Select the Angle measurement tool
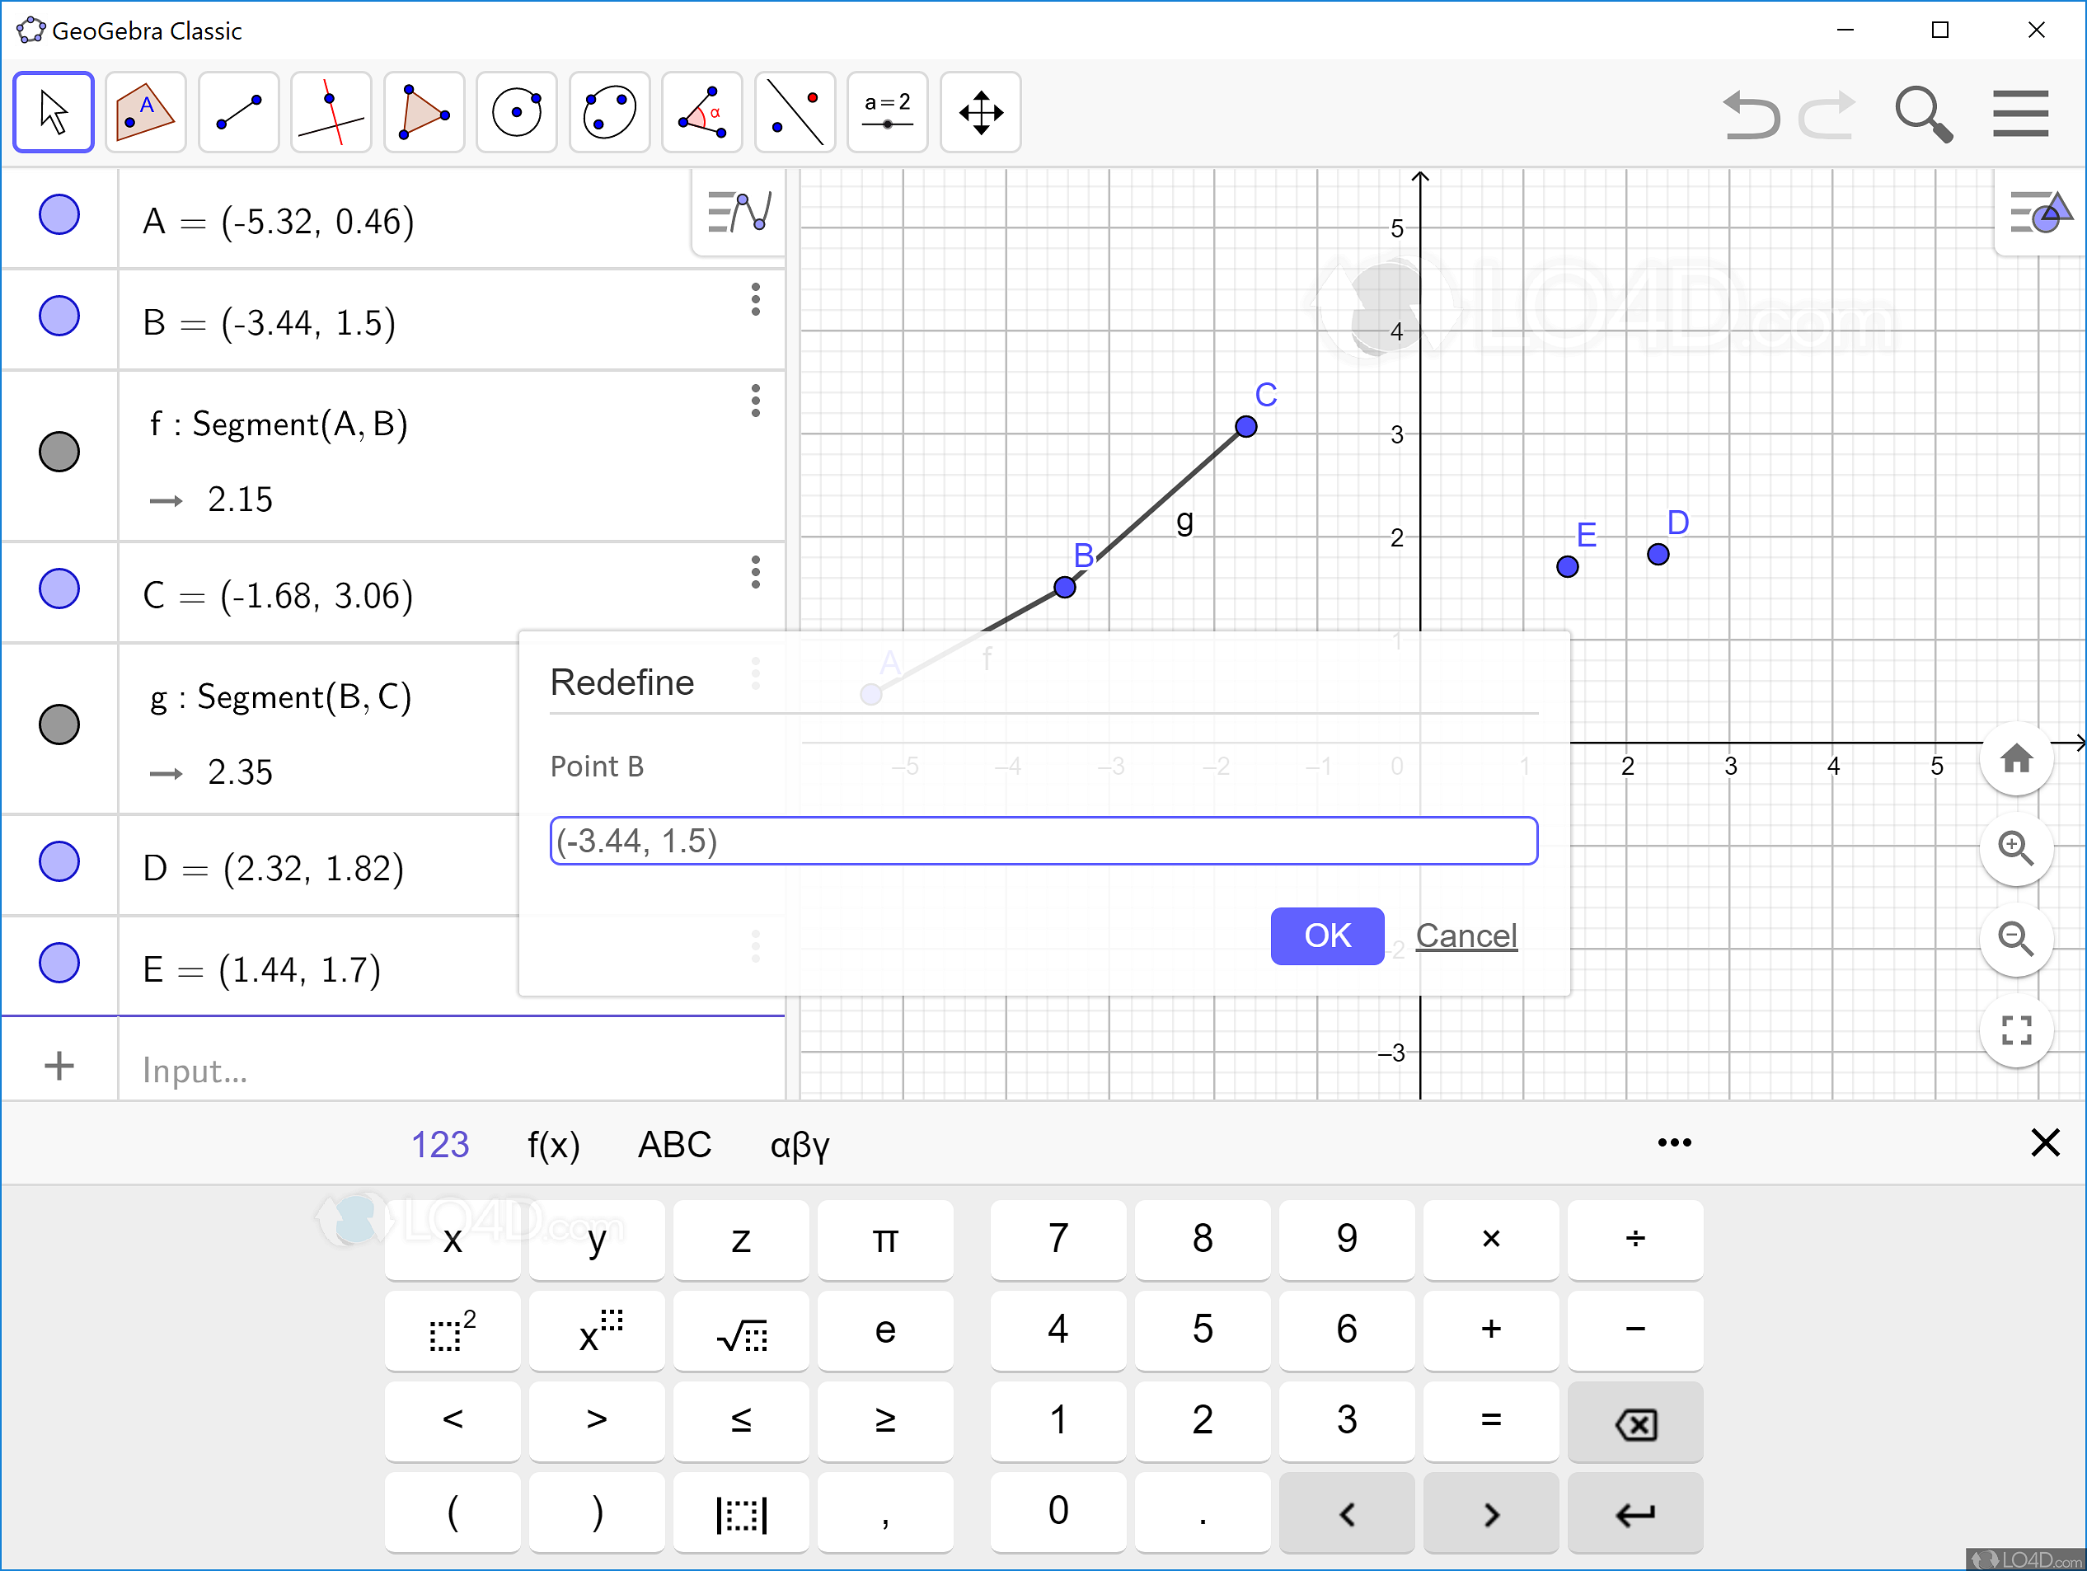2087x1571 pixels. (x=701, y=111)
